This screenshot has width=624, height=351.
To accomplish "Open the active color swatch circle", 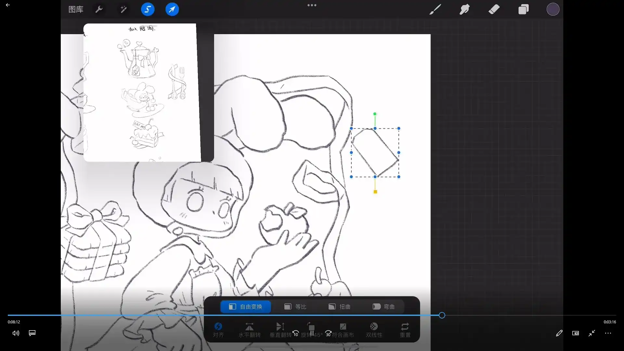I will pos(552,9).
